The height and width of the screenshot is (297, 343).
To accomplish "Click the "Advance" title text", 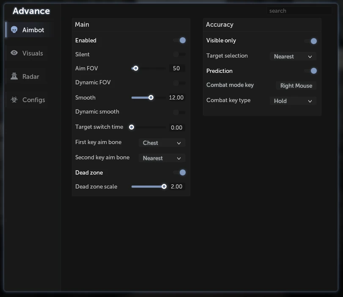I will 31,11.
